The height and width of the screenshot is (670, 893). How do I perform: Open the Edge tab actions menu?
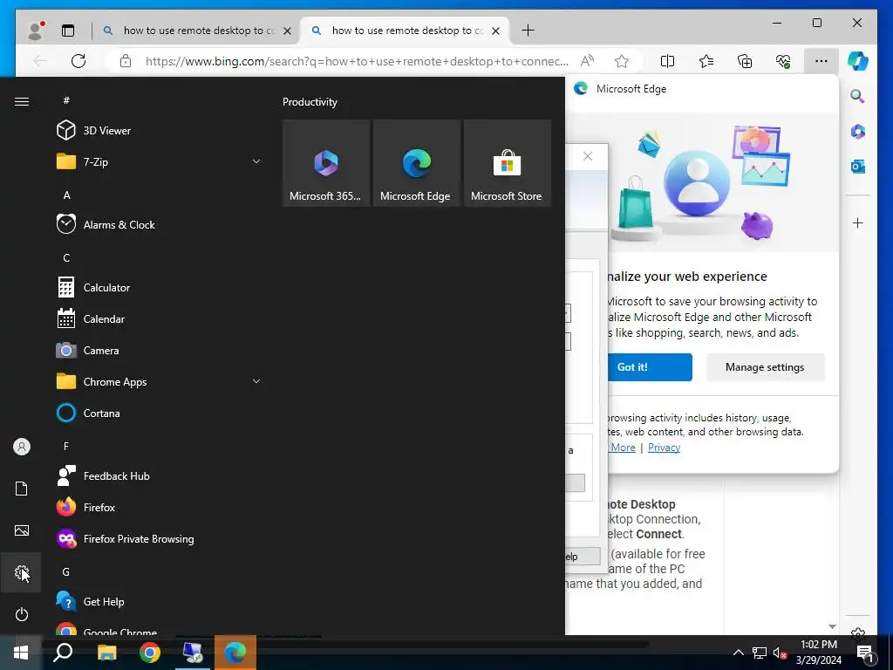click(68, 31)
